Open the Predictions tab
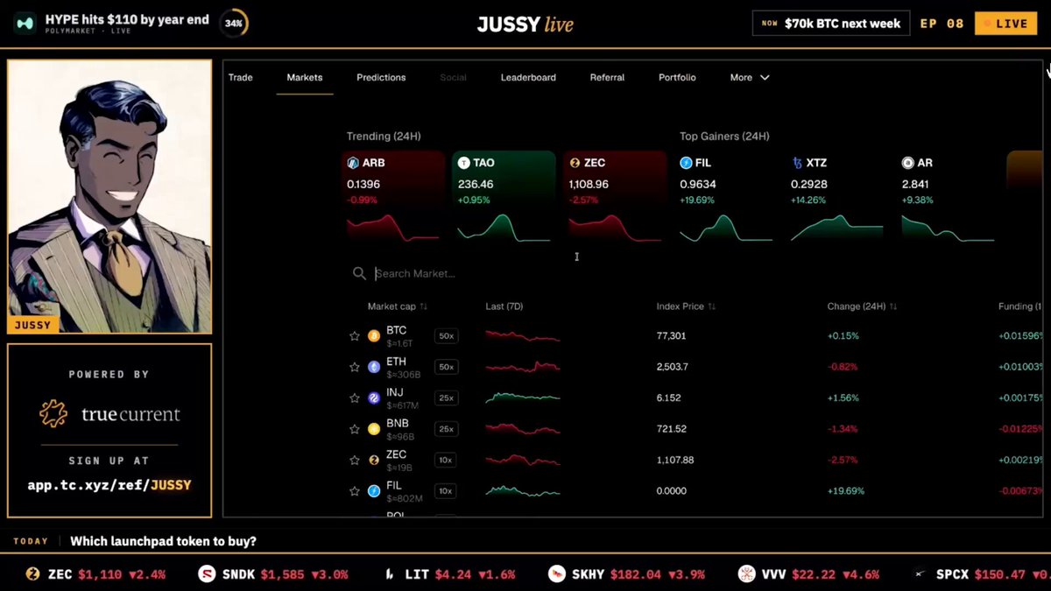Image resolution: width=1051 pixels, height=591 pixels. click(x=381, y=77)
